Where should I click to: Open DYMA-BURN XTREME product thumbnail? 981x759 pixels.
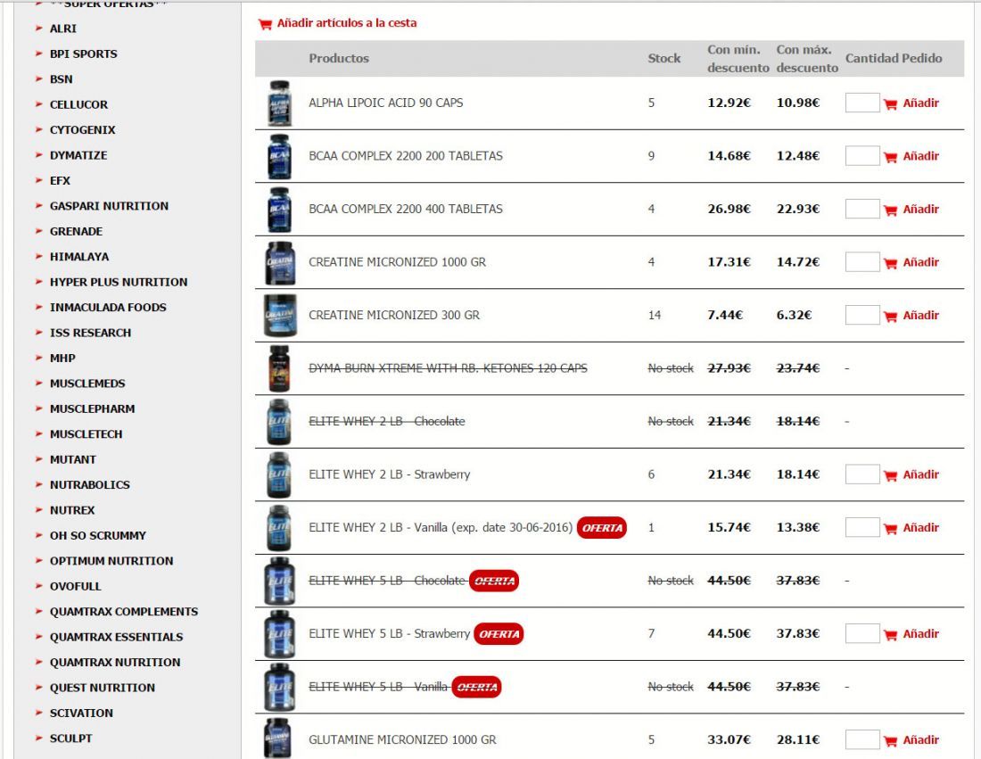pos(279,368)
